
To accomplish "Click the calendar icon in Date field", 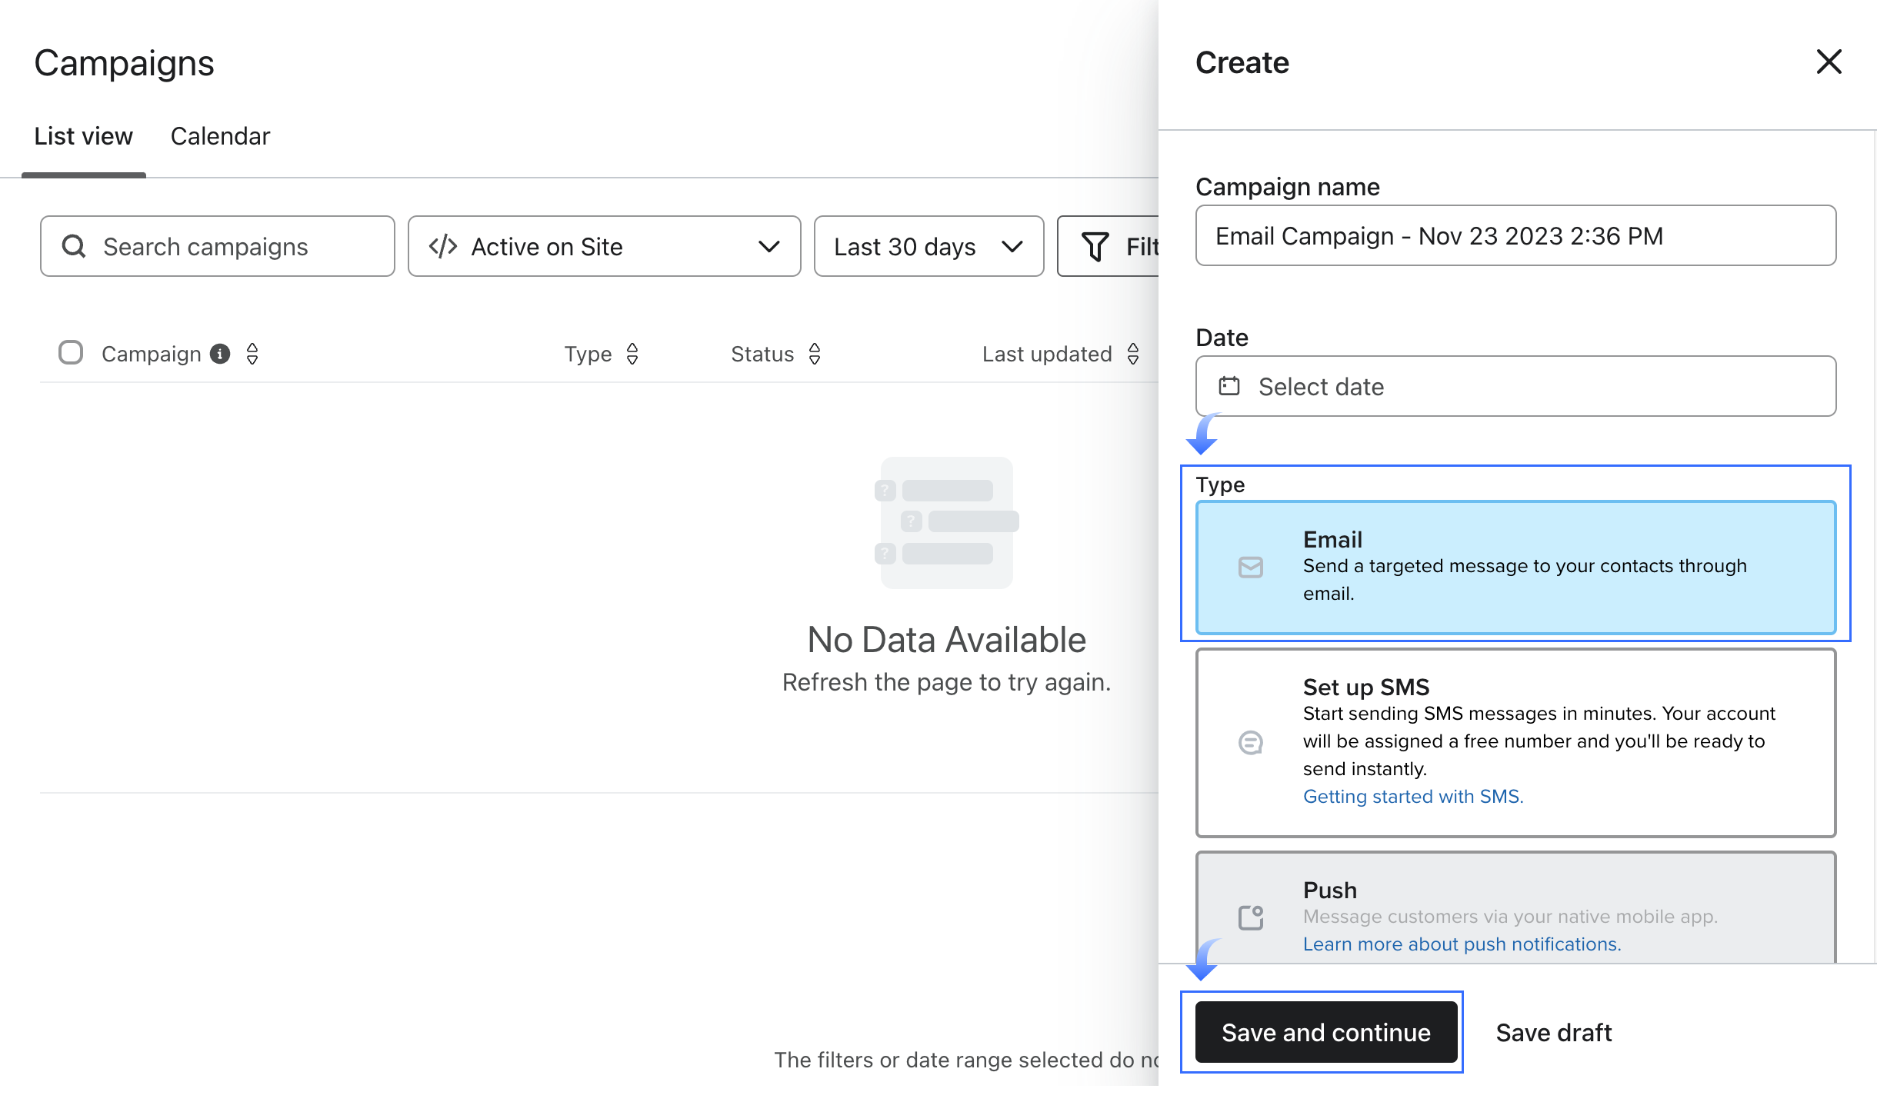I will (1229, 386).
